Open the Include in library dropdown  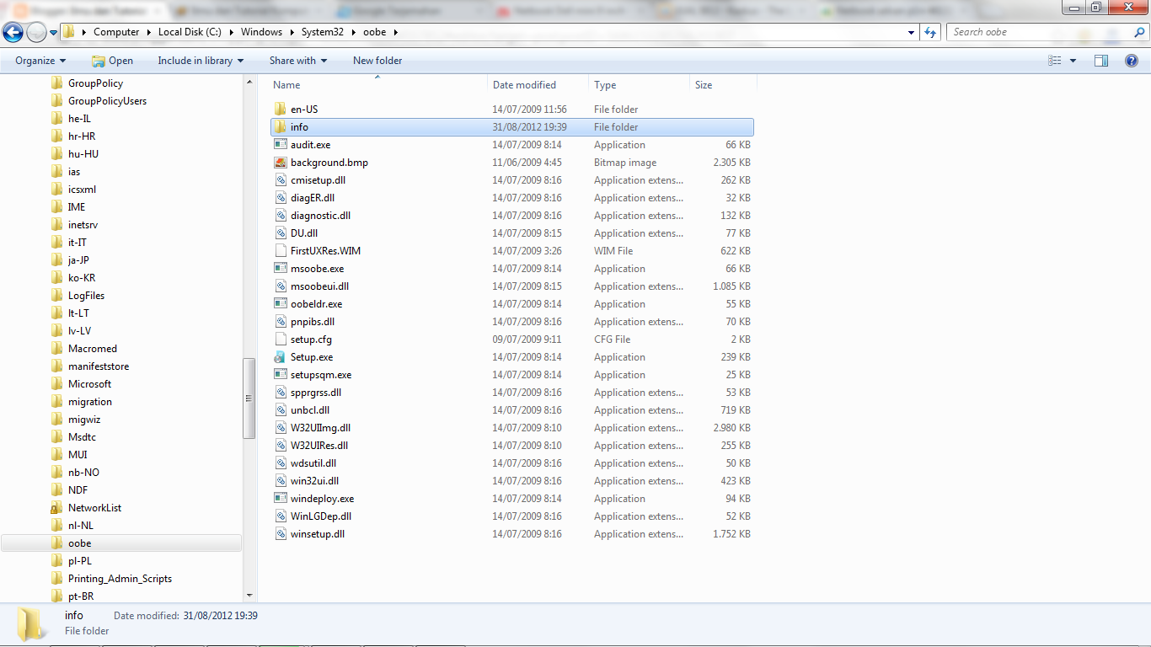(200, 60)
